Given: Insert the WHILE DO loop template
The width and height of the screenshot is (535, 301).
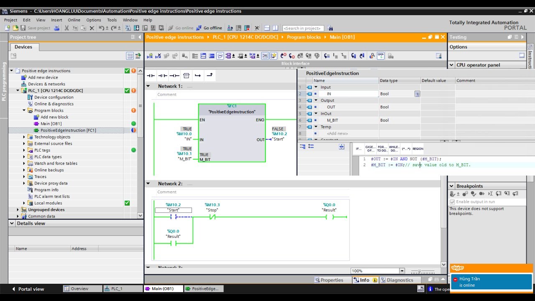Looking at the screenshot, I should pyautogui.click(x=394, y=149).
